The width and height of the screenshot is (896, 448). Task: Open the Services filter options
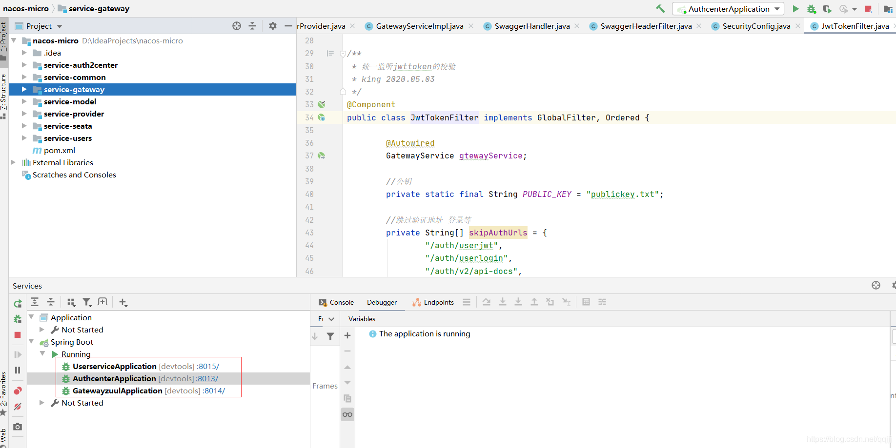(x=87, y=302)
